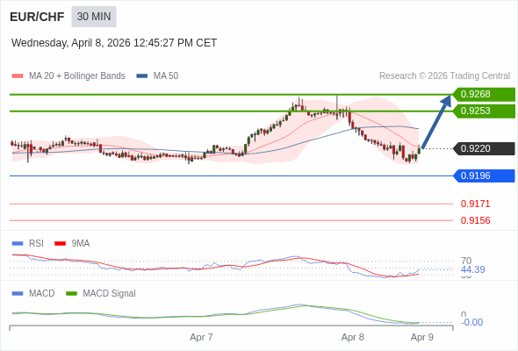This screenshot has height=351, width=518.
Task: Select the date and time line text
Action: 114,43
